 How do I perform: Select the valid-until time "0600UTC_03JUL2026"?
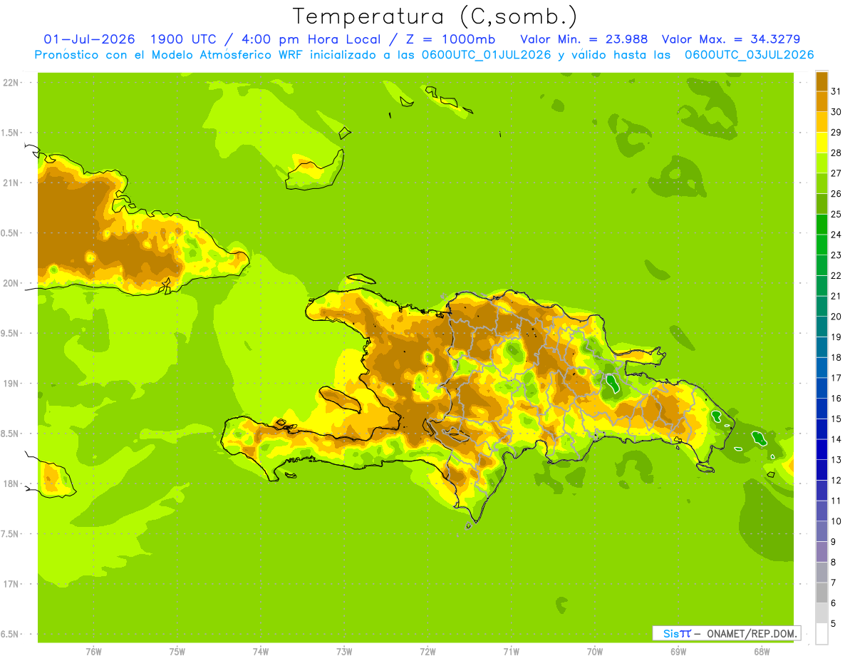[749, 55]
